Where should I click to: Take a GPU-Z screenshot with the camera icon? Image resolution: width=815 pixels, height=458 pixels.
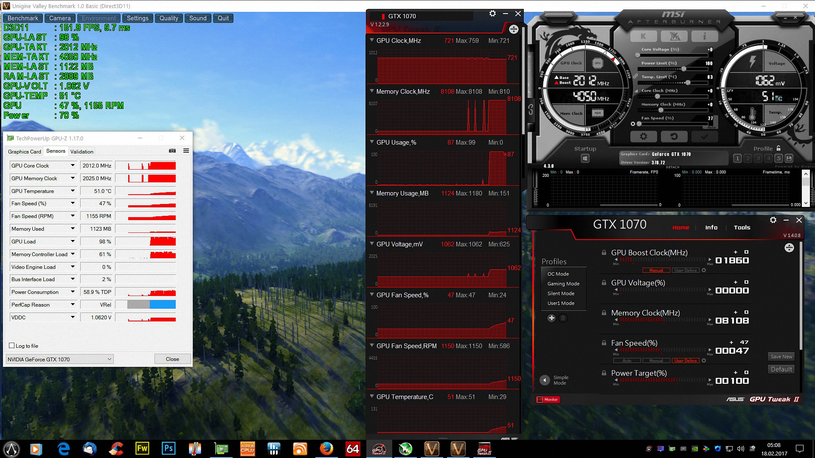172,151
